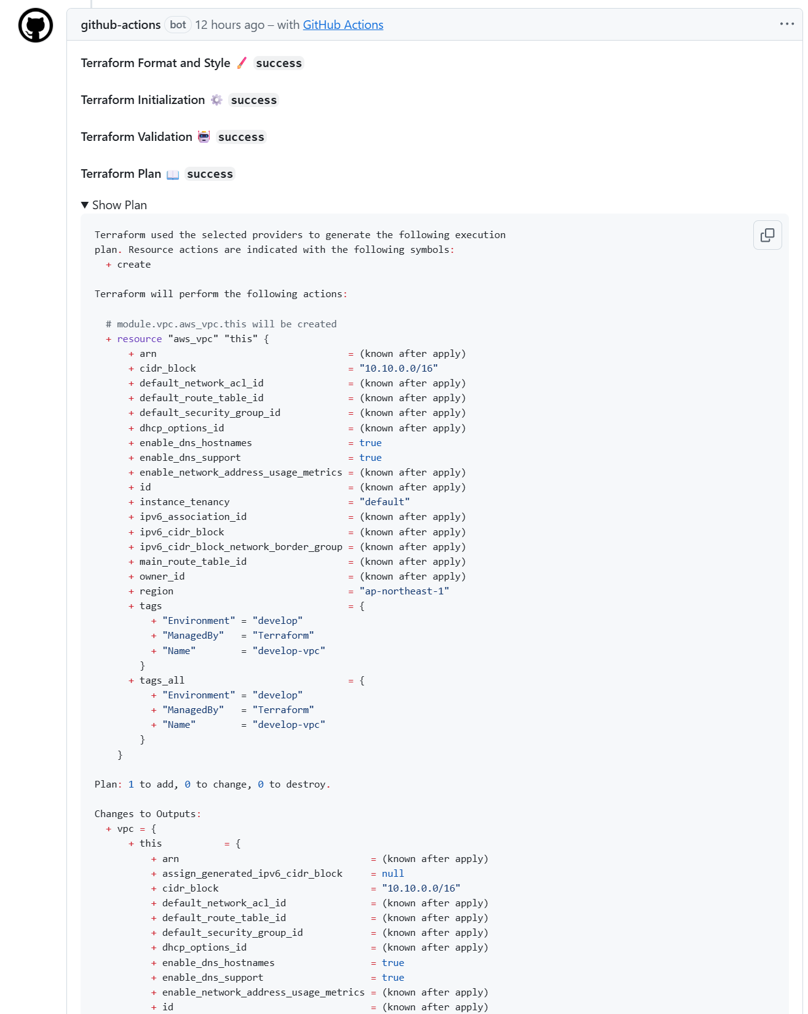Click the "Terraform Format and Style" heading text
This screenshot has width=808, height=1014.
pyautogui.click(x=155, y=63)
